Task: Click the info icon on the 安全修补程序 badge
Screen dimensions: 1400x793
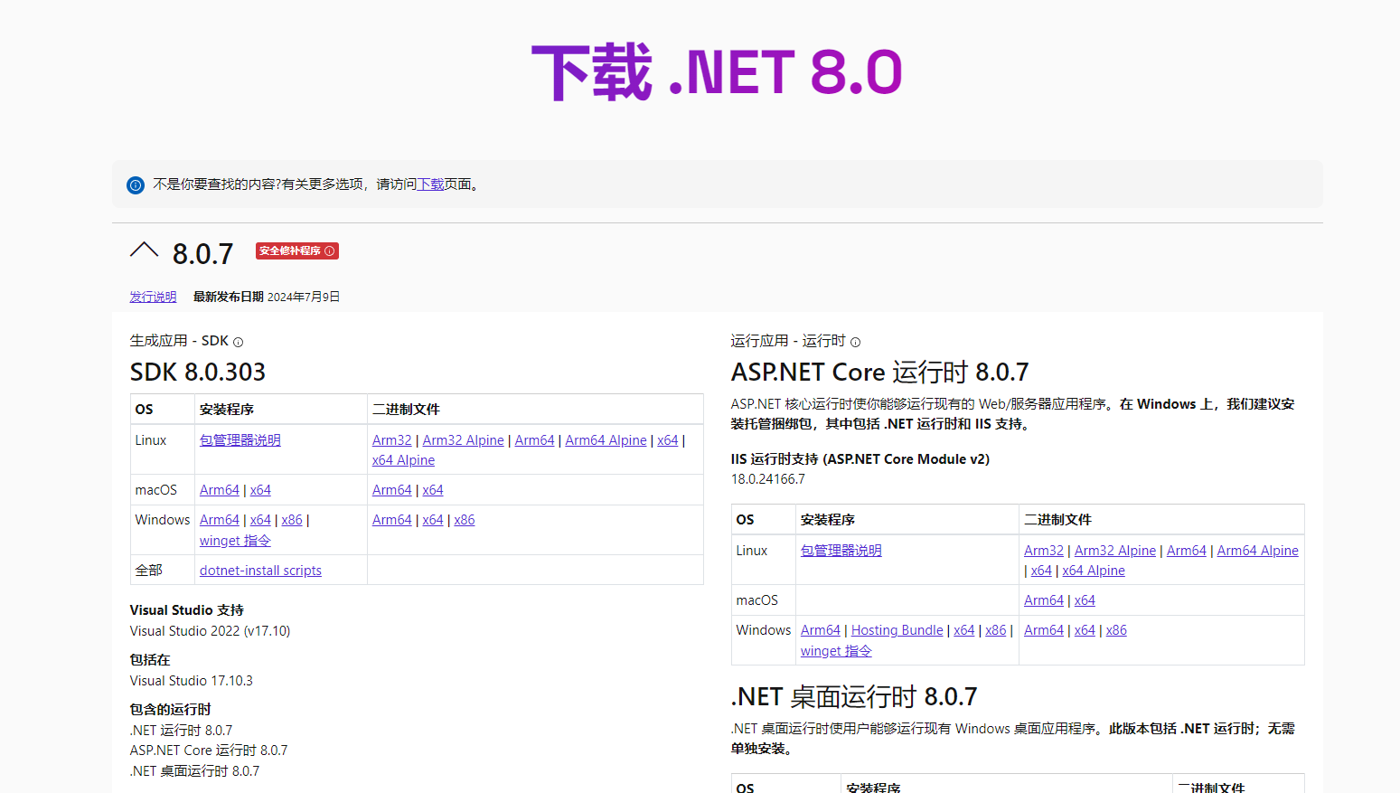Action: [x=331, y=250]
